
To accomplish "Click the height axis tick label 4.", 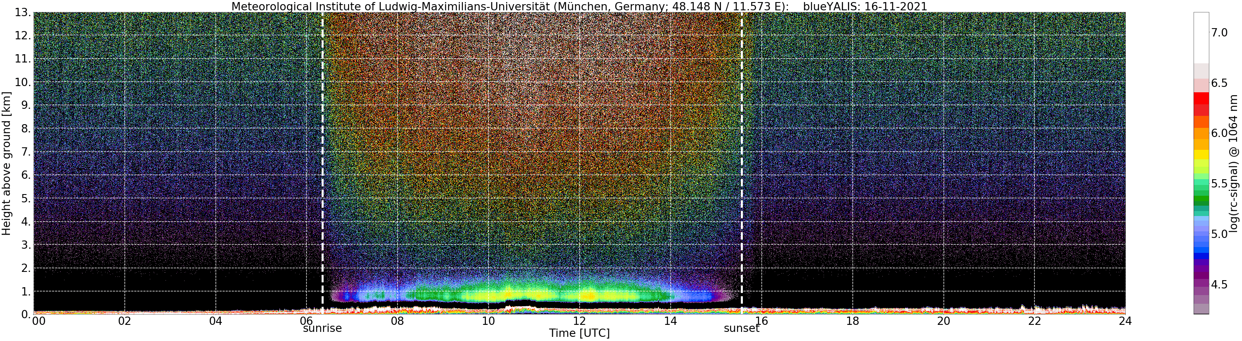I will [26, 222].
